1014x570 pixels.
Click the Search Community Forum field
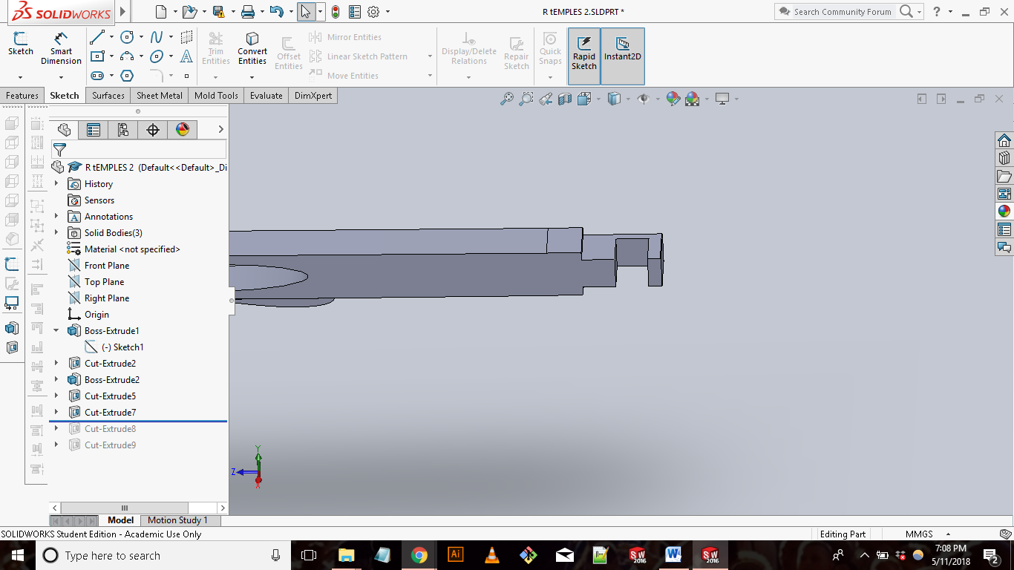tap(842, 12)
